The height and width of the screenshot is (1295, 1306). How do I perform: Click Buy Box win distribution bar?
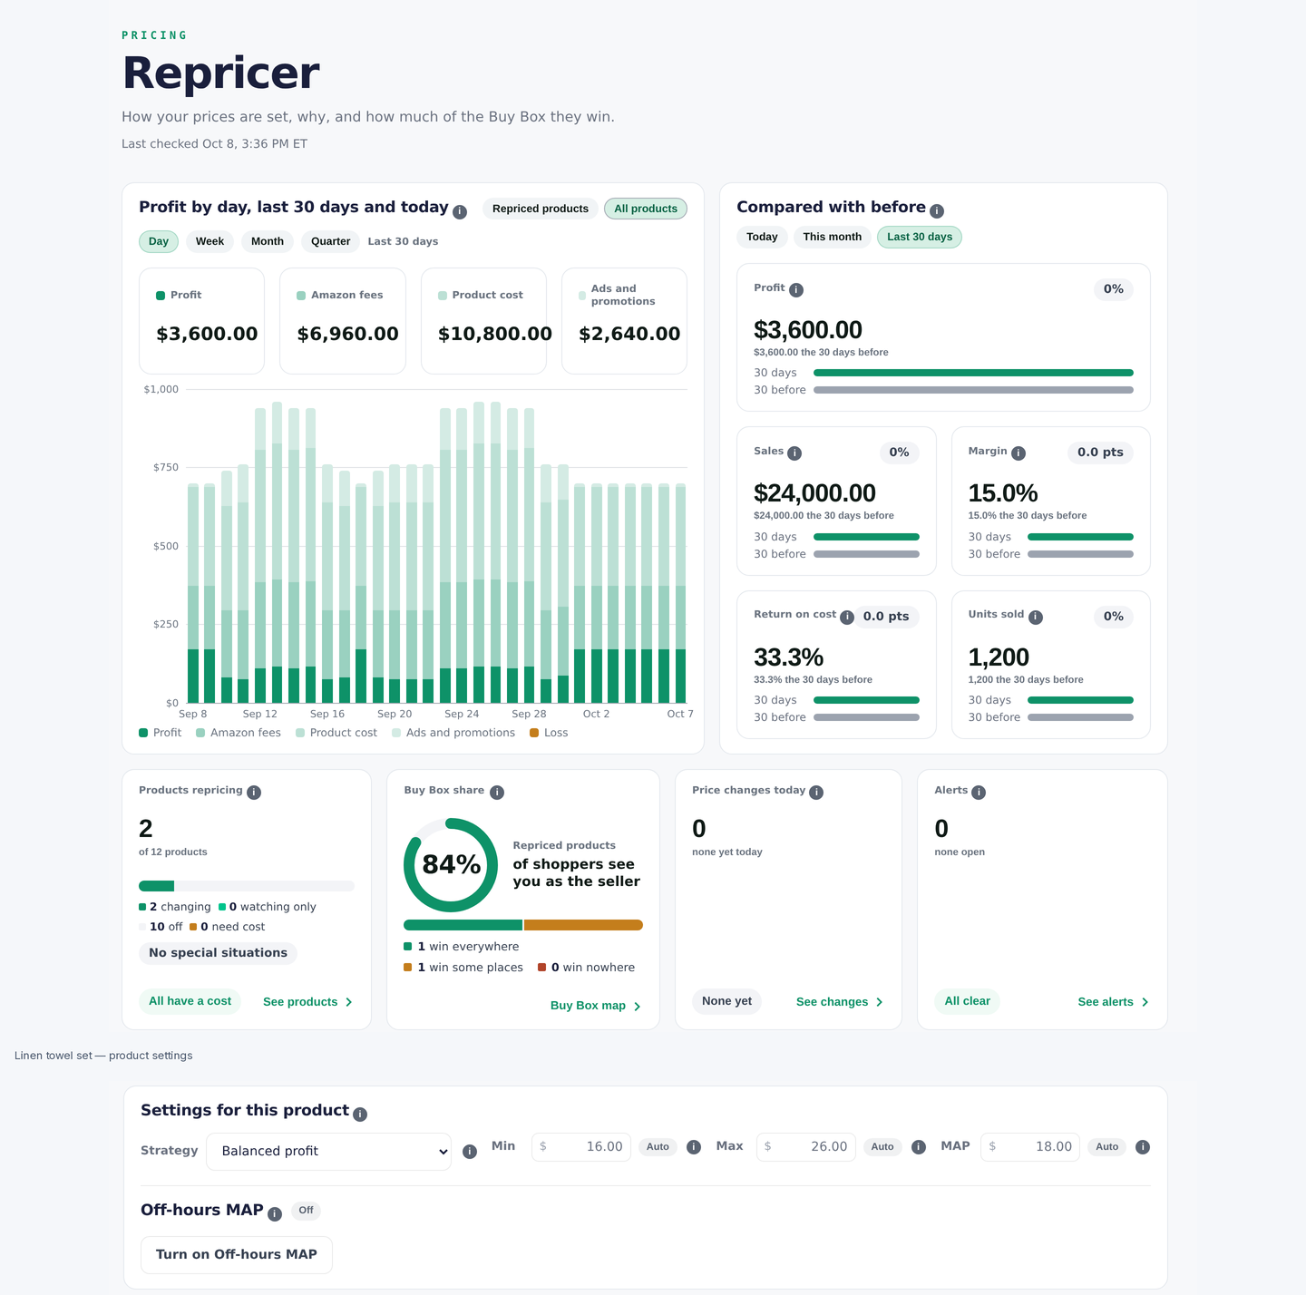coord(523,925)
